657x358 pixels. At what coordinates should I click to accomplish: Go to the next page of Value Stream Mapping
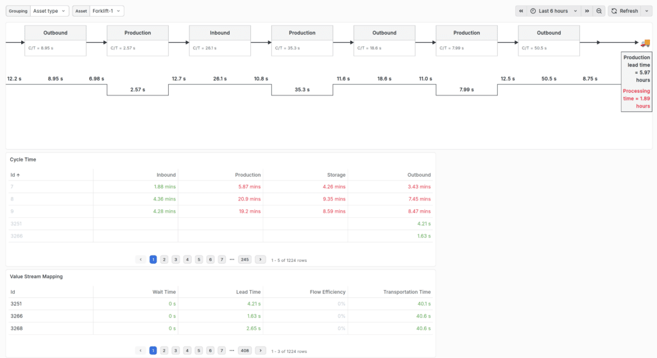(260, 350)
